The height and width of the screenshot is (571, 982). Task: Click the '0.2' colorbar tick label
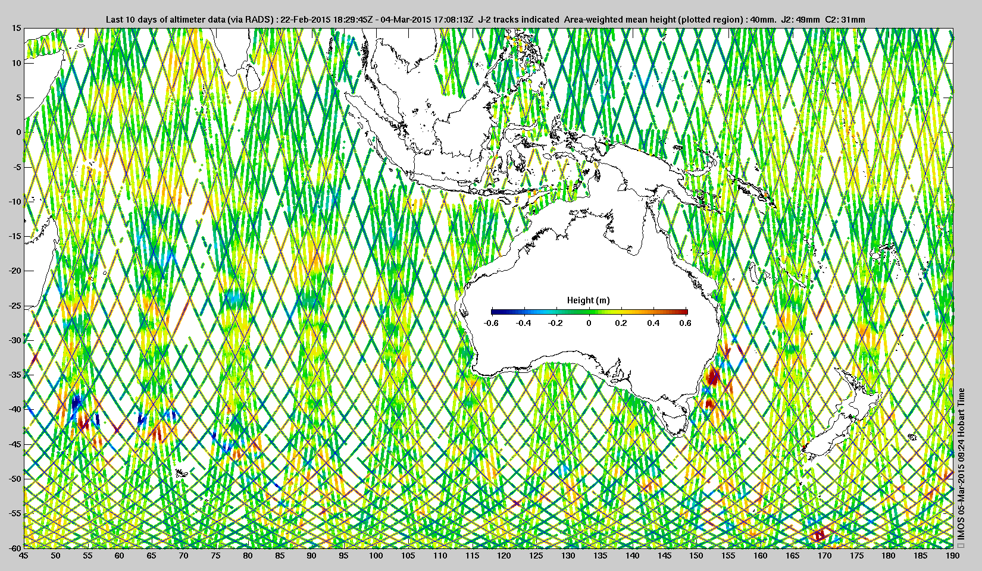[621, 323]
